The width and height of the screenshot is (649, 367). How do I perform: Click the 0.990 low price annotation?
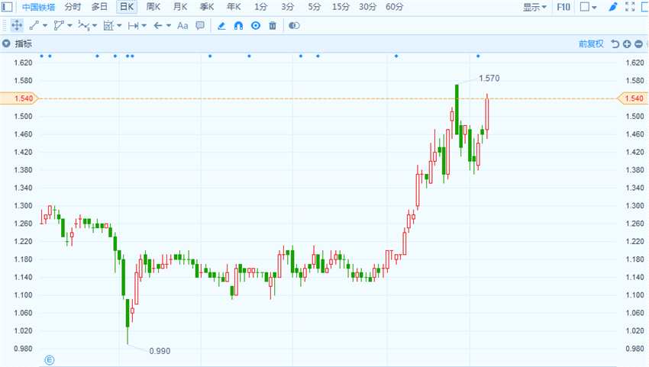tap(160, 351)
